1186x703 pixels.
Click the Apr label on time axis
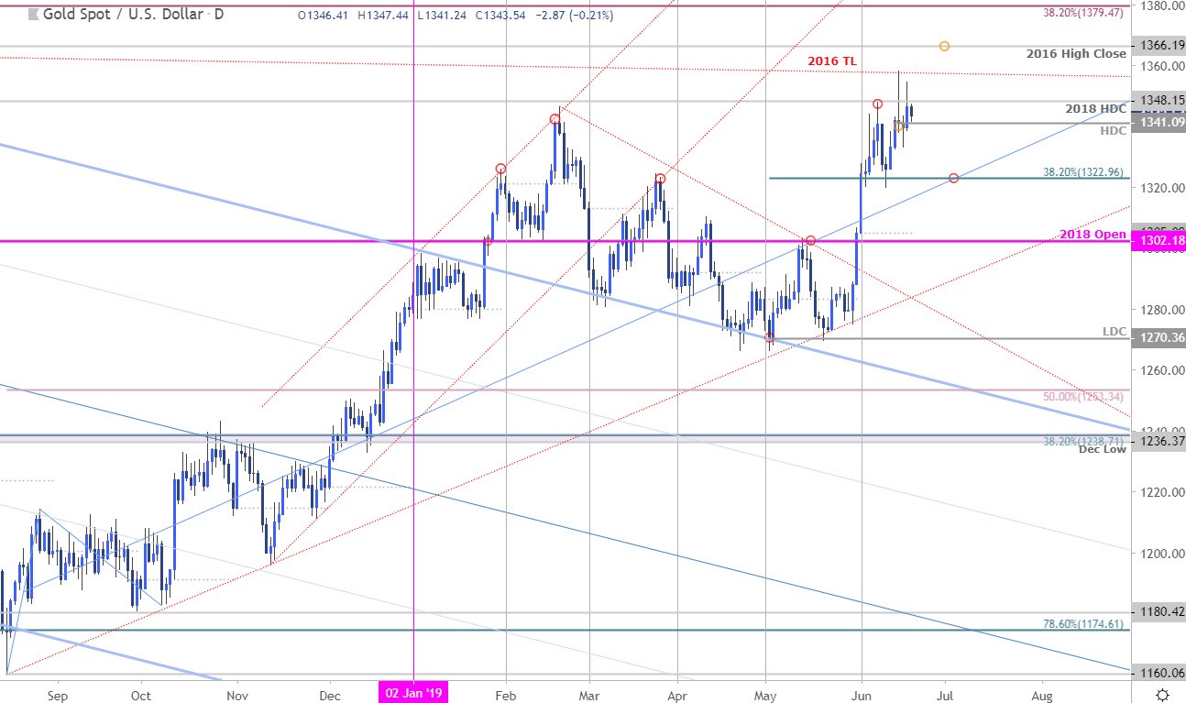tap(677, 695)
